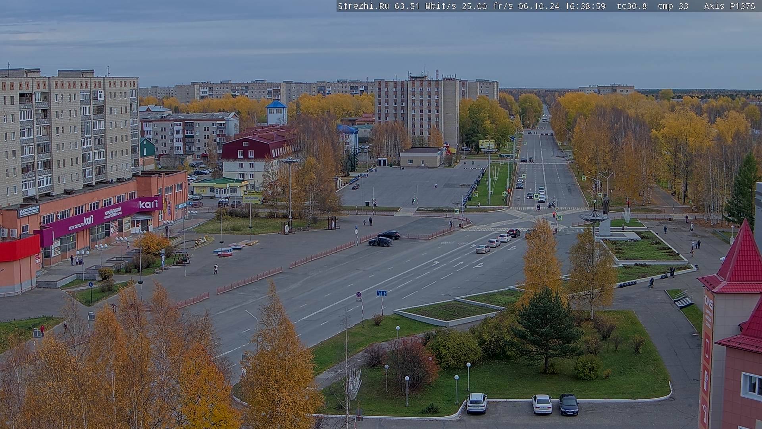Image resolution: width=762 pixels, height=429 pixels.
Task: Select the "tc30.8" overlay value
Action: click(x=632, y=6)
